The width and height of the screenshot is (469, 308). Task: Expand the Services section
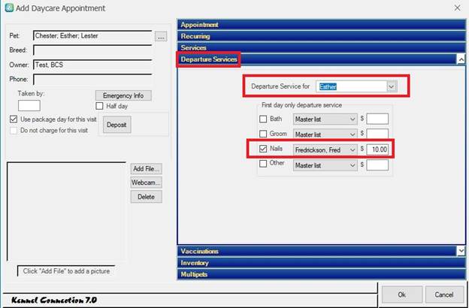[x=321, y=47]
